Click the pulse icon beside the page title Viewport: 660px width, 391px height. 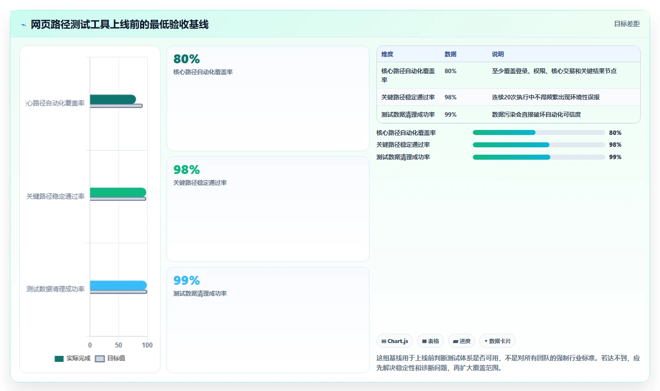[x=24, y=25]
